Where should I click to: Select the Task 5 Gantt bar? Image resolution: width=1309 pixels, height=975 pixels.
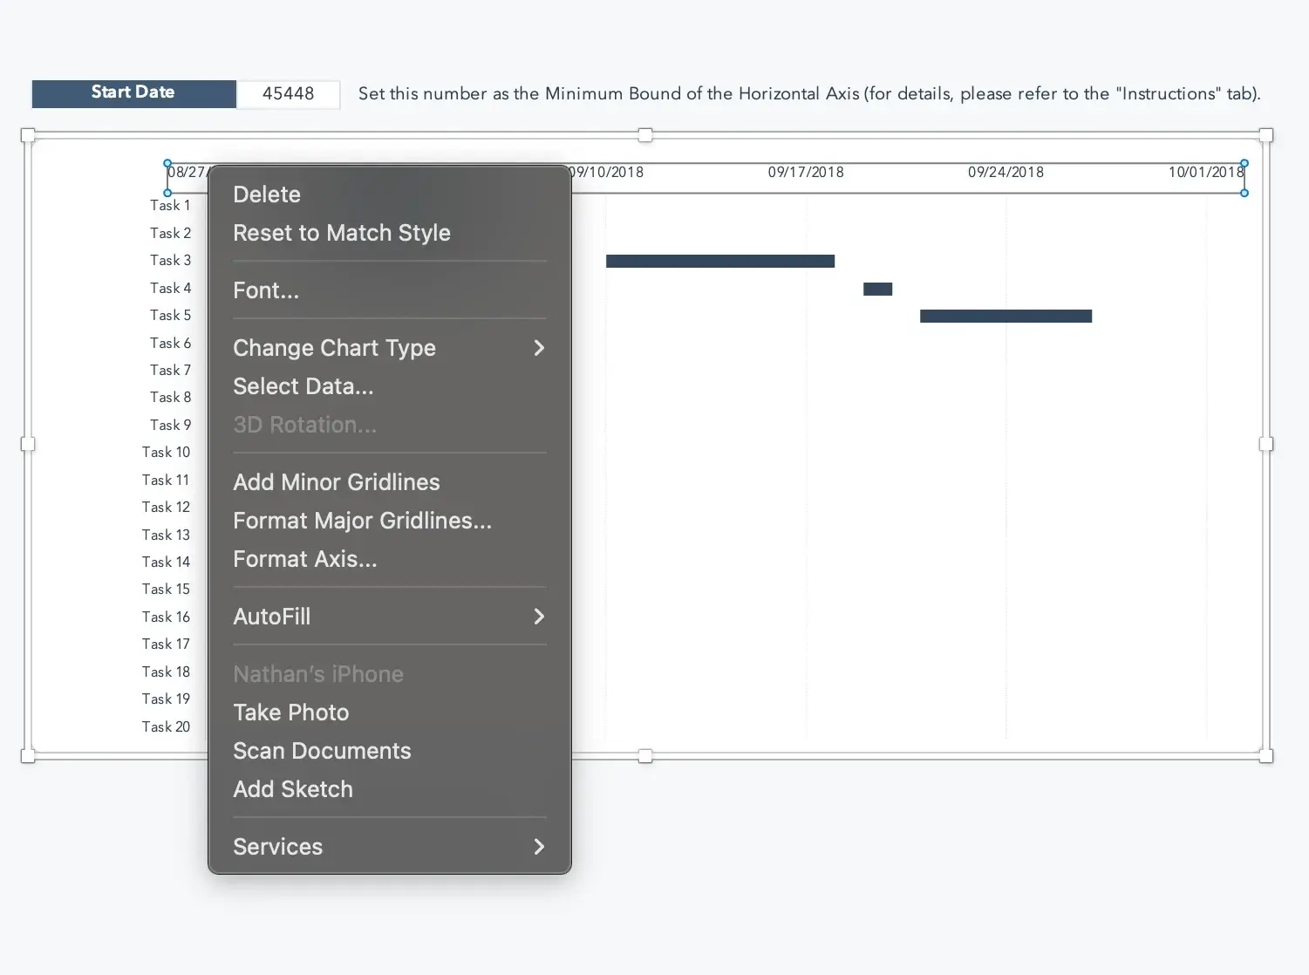point(1005,316)
